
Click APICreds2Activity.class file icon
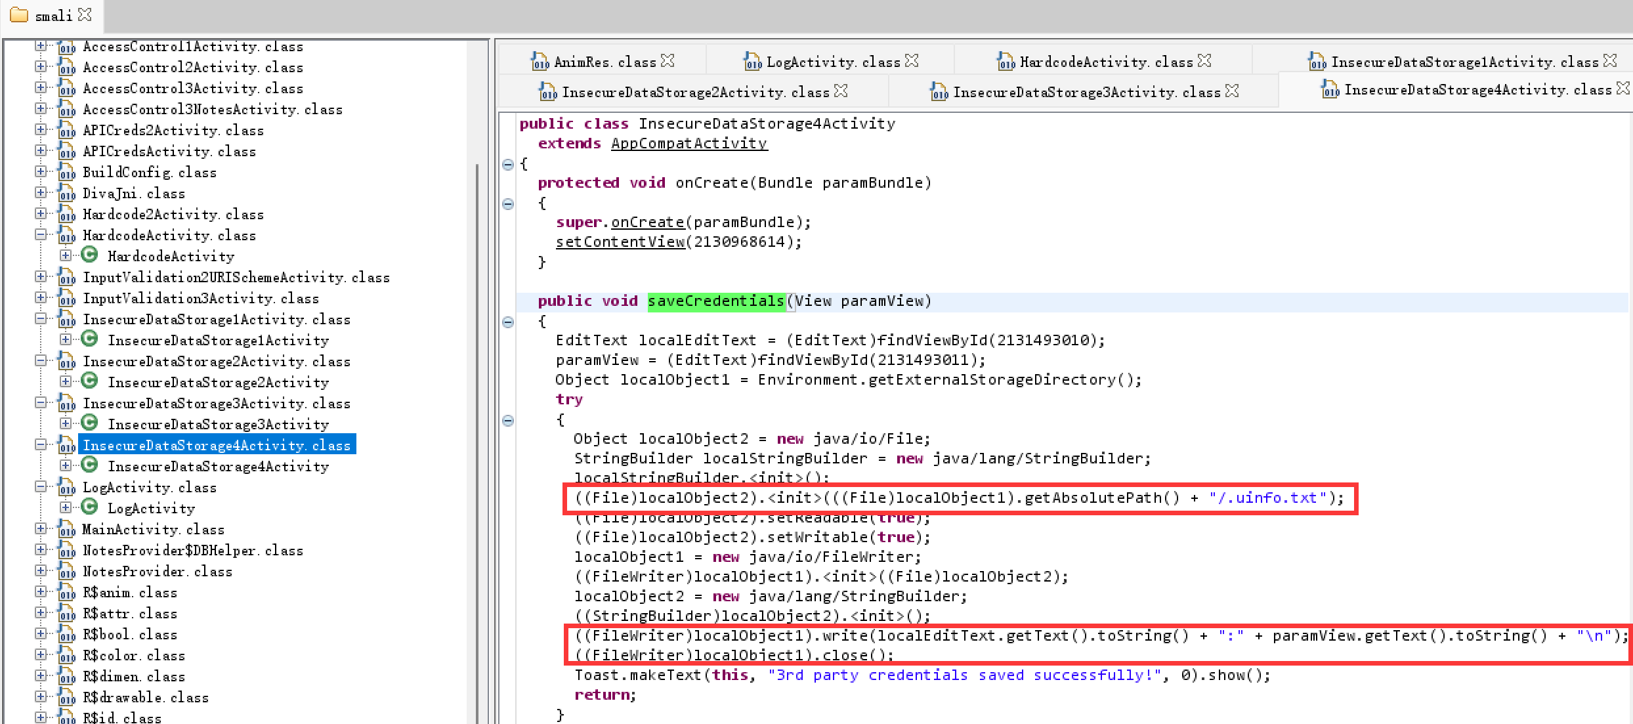tap(66, 131)
